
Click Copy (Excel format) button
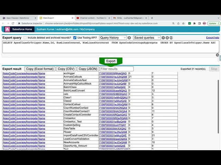[x=40, y=69]
